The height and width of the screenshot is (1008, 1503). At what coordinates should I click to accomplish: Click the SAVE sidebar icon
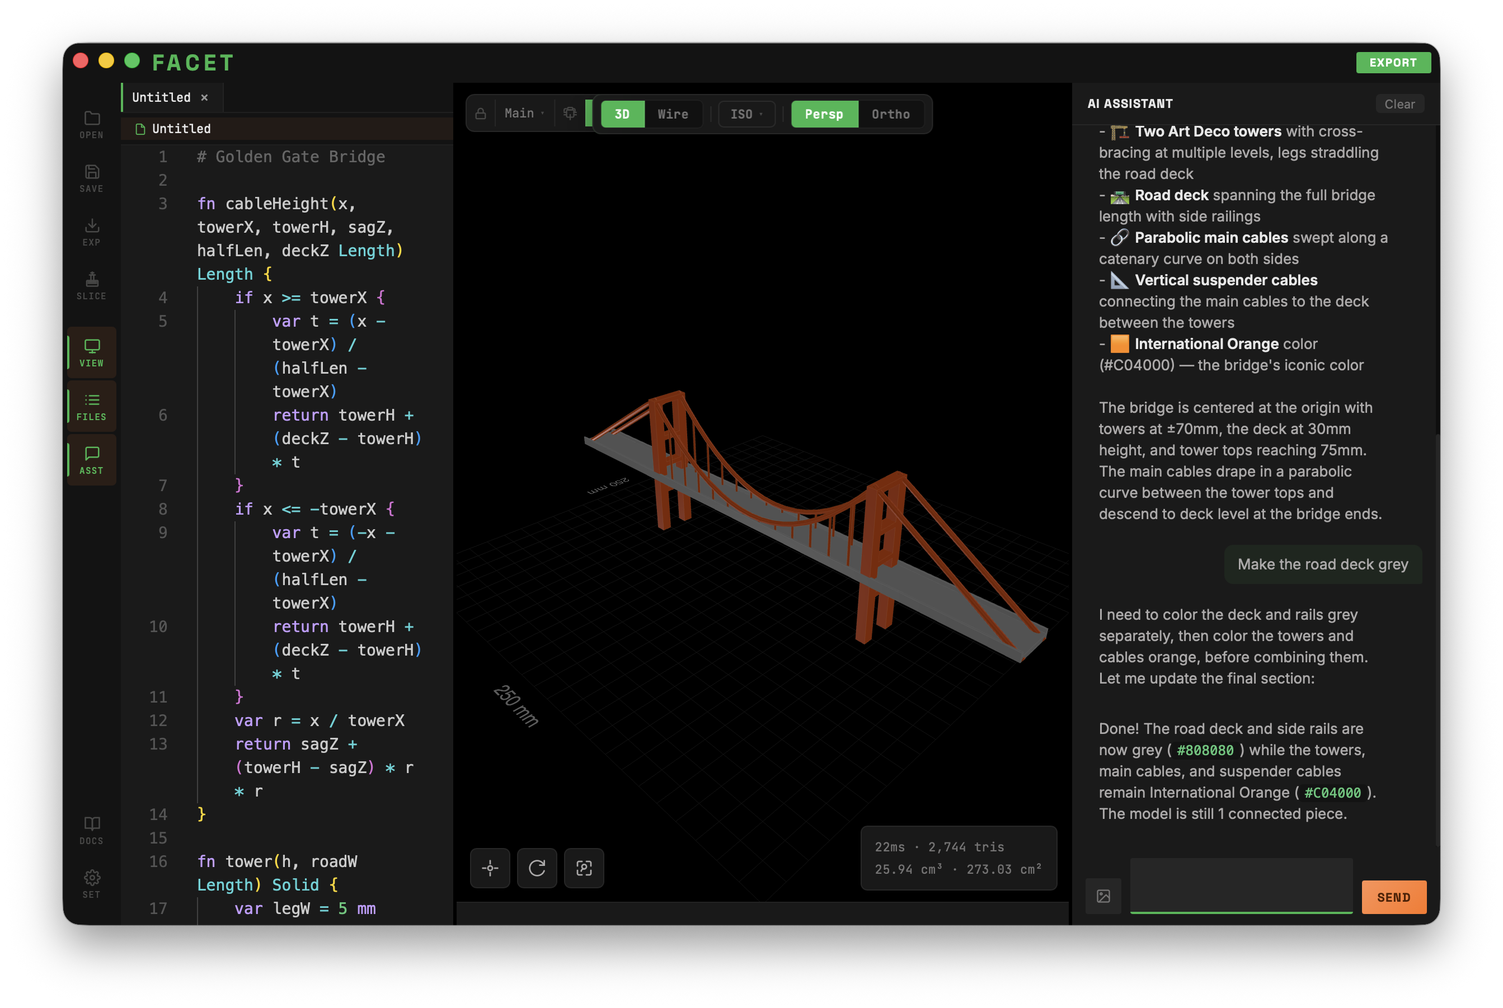[x=91, y=178]
